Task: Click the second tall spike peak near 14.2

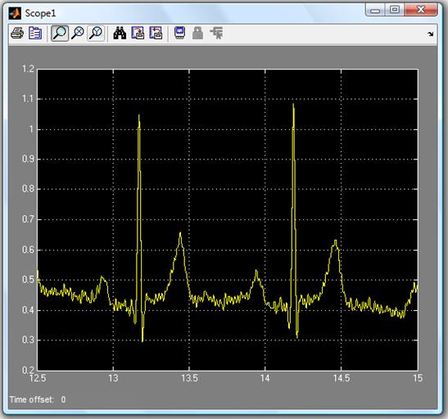Action: tap(293, 105)
